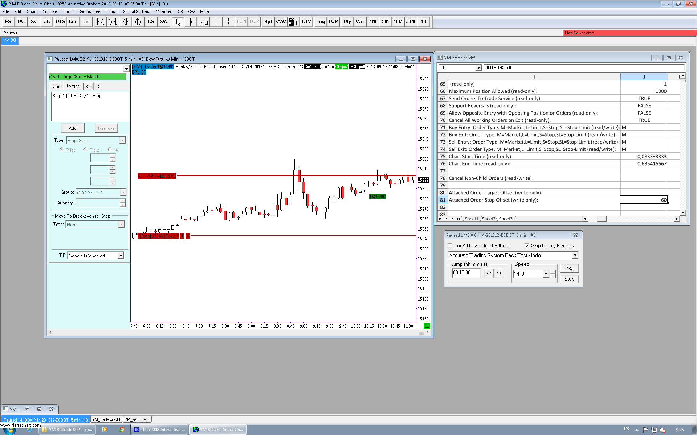
Task: Open the Analysis menu
Action: [50, 12]
